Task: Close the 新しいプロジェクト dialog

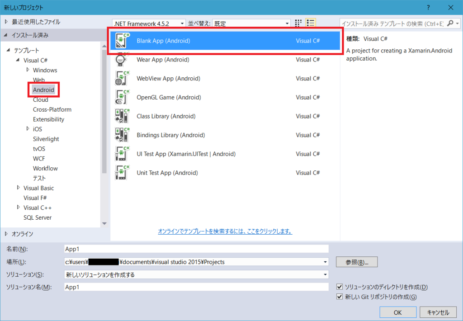Action: [451, 8]
